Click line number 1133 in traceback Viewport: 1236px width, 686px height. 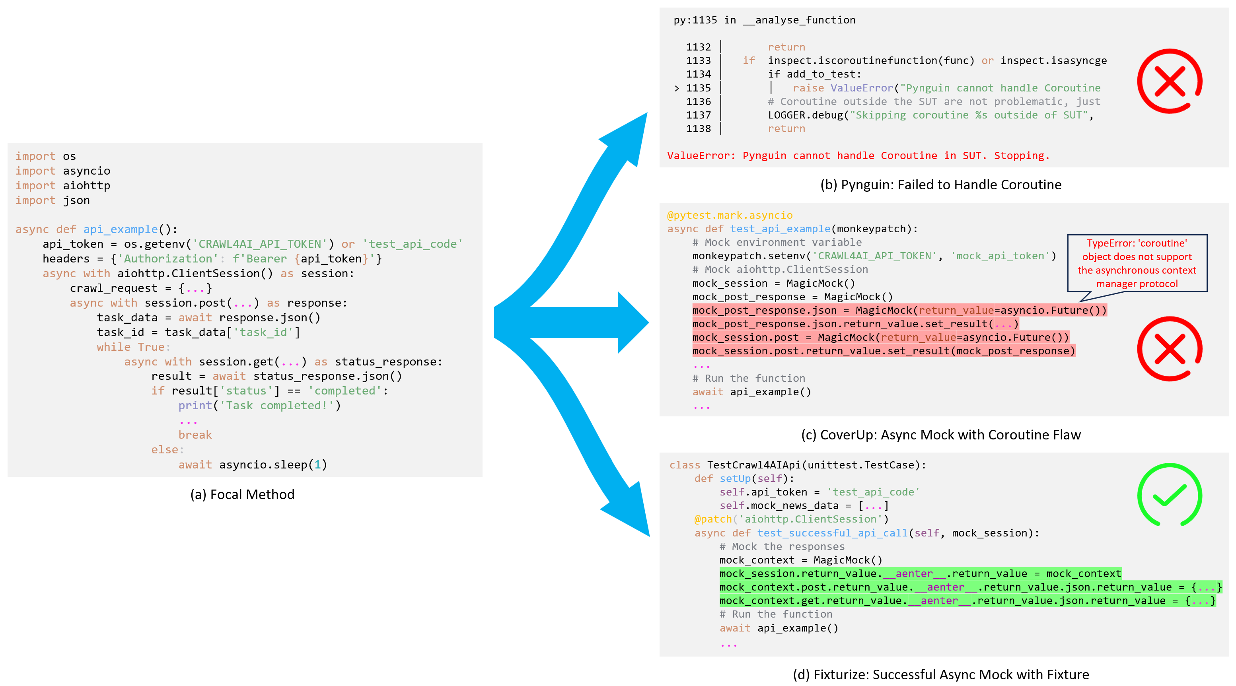click(x=698, y=60)
